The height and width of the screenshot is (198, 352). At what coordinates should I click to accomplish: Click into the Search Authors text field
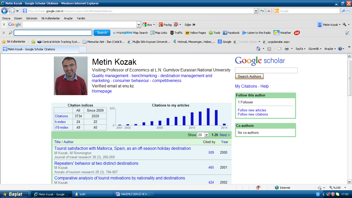[266, 70]
